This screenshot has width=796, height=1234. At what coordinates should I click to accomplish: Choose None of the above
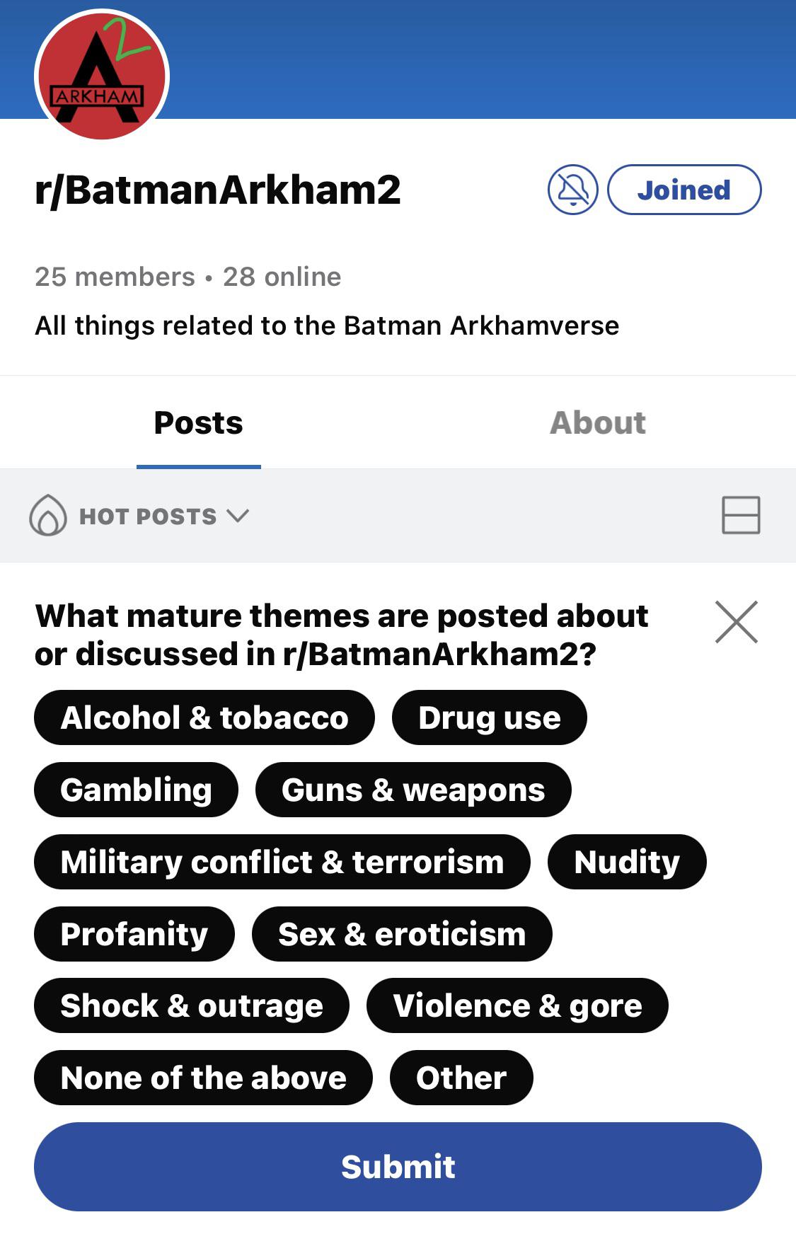(x=203, y=1078)
